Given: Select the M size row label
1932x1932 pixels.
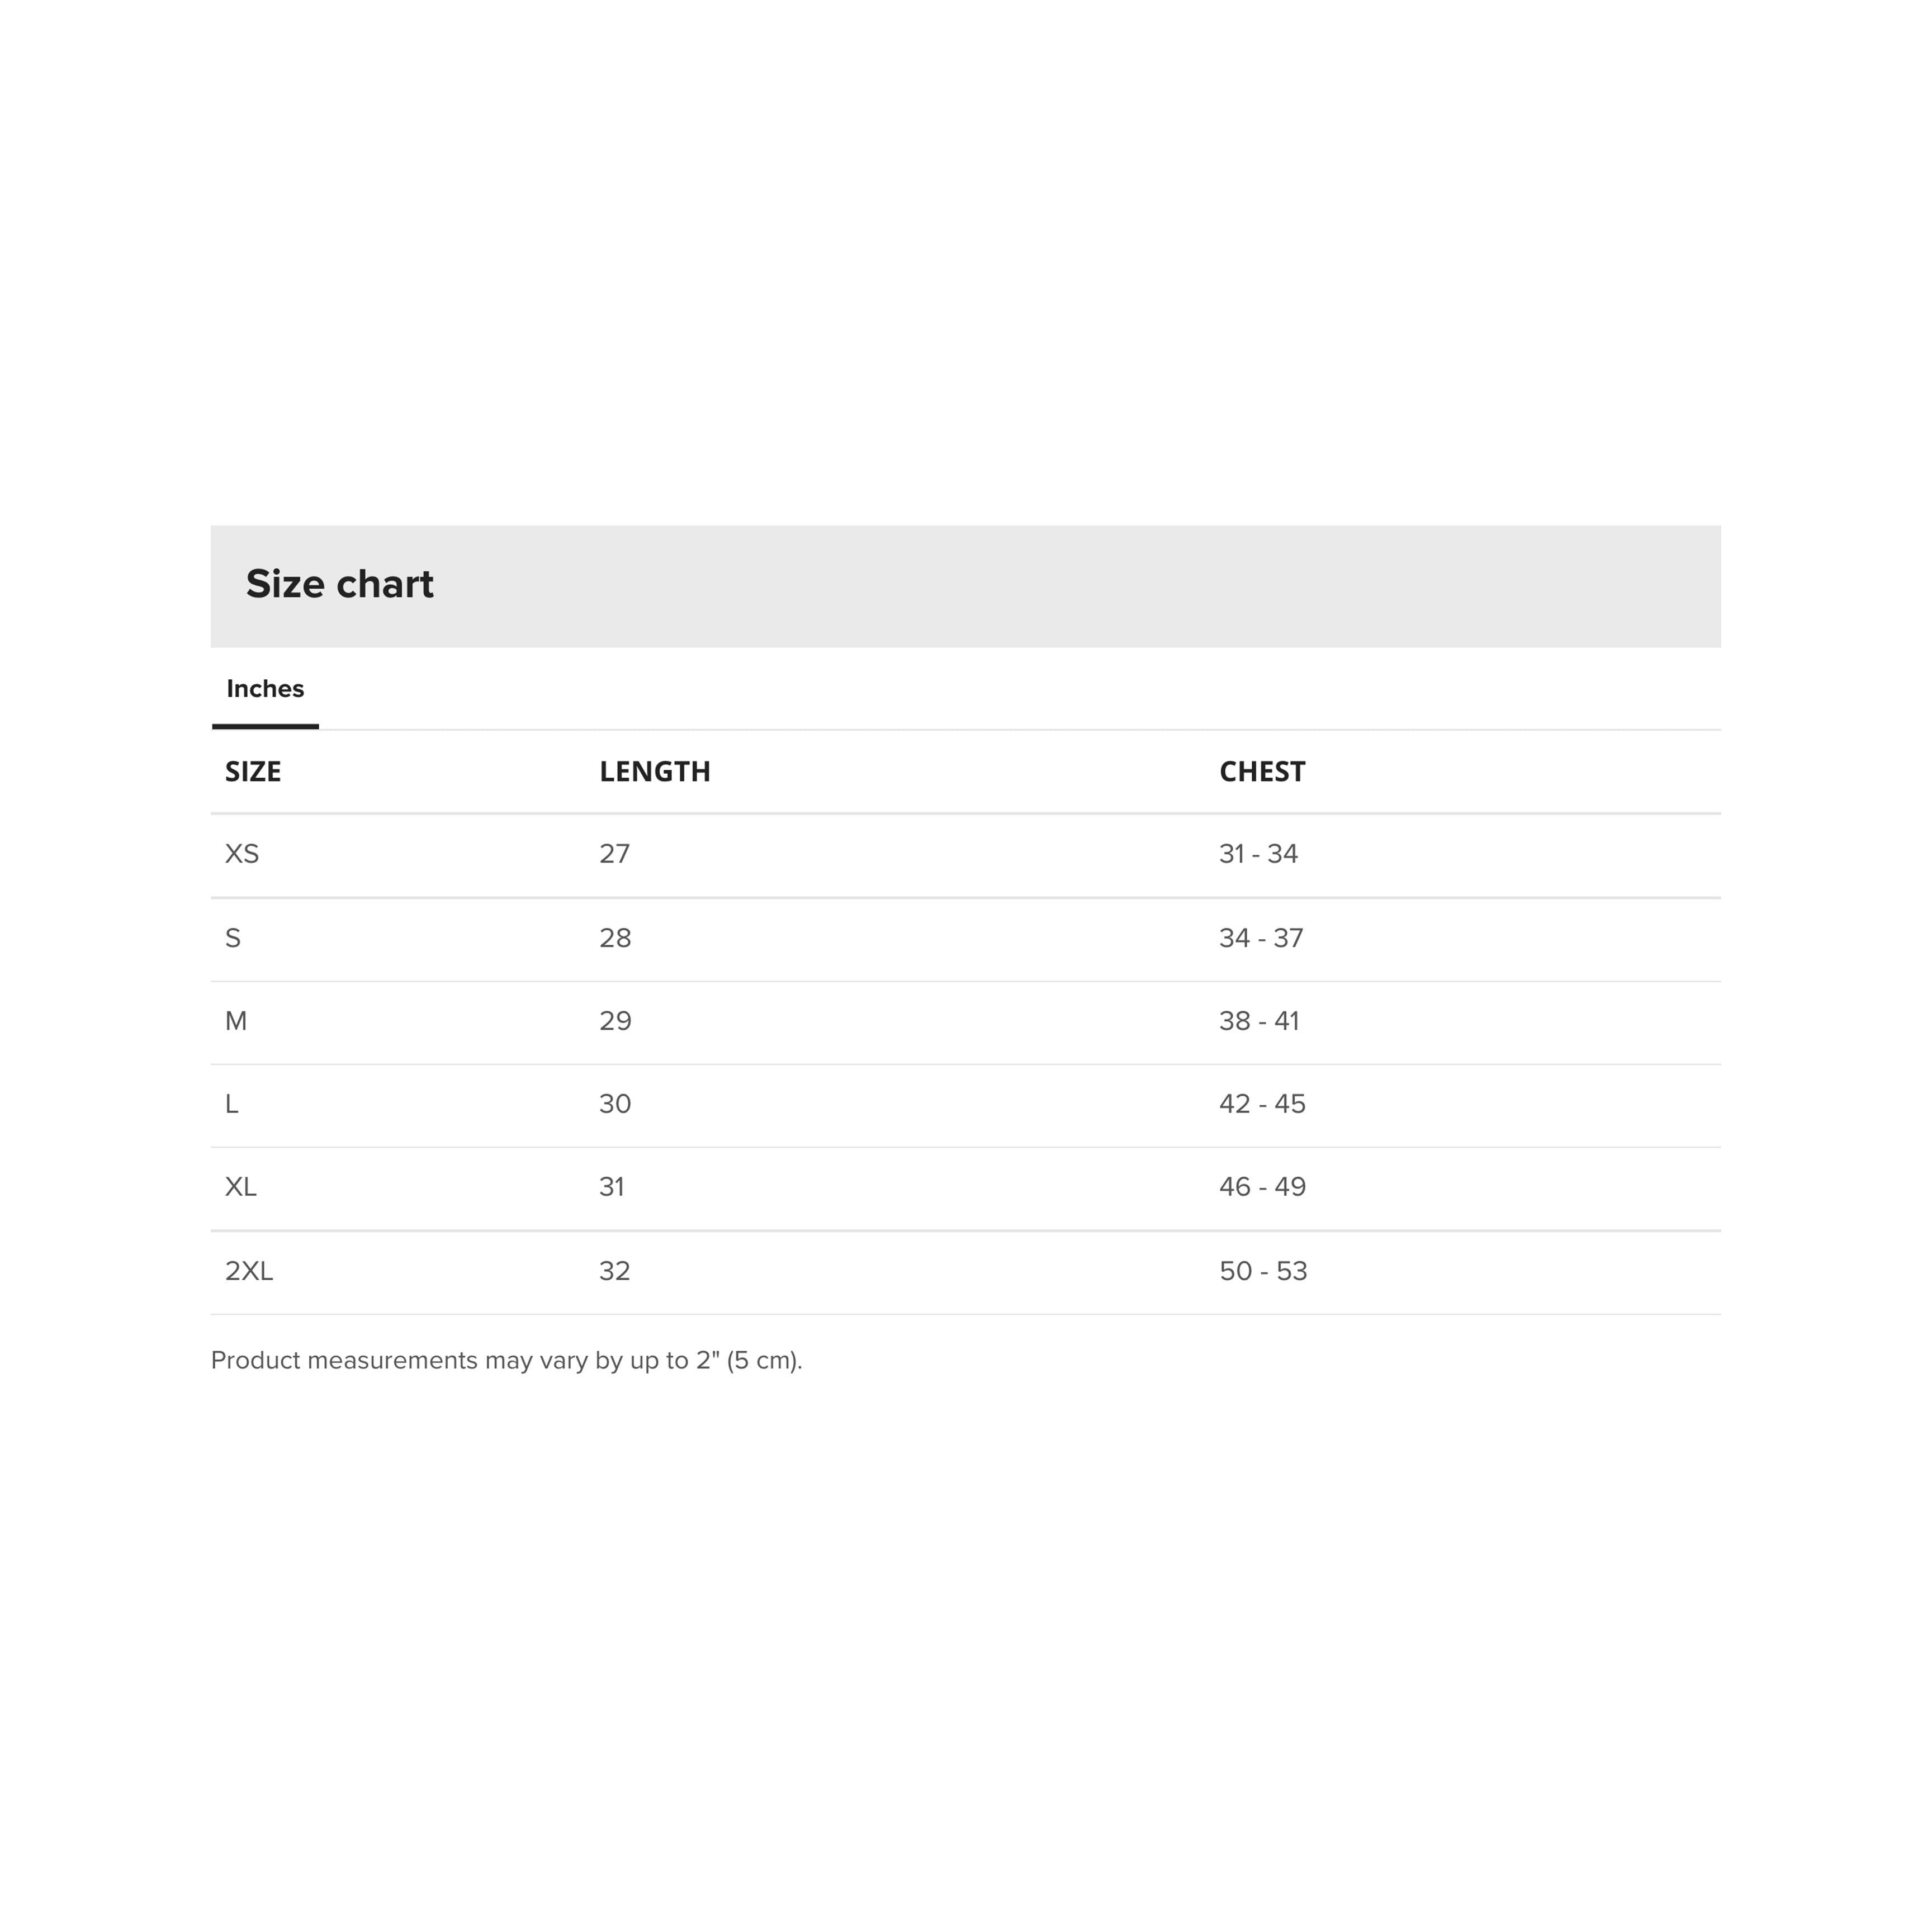Looking at the screenshot, I should tap(236, 1021).
